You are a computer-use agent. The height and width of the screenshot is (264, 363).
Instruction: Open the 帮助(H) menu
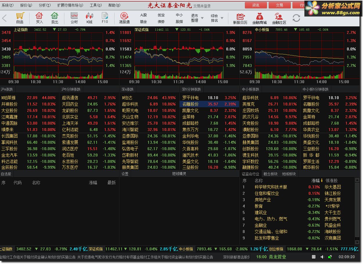tap(114, 5)
